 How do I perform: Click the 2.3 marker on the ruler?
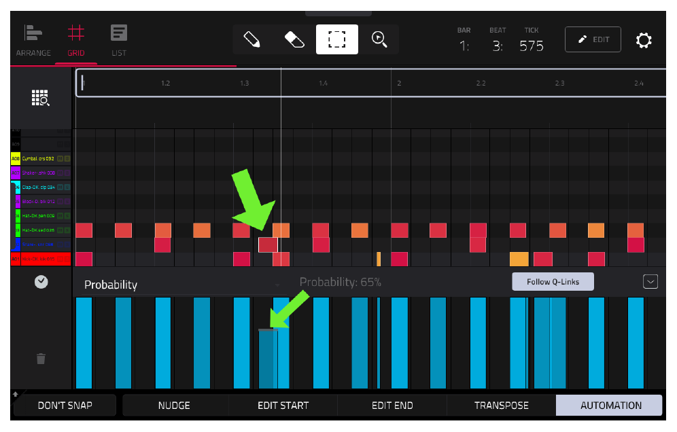pos(559,83)
